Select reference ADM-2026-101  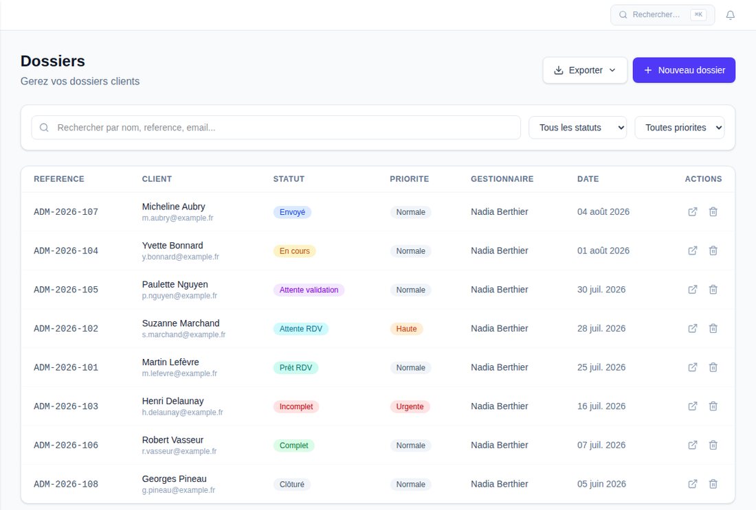tap(66, 367)
